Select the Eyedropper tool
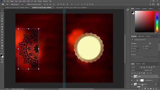The width and height of the screenshot is (160, 90). pos(2,21)
